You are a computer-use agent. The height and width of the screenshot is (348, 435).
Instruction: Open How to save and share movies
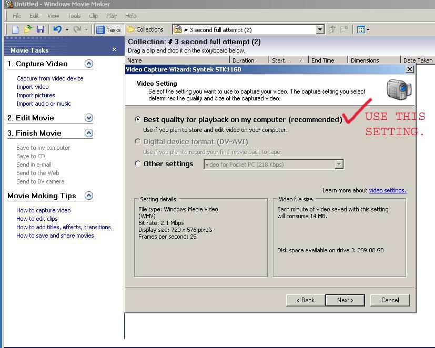pyautogui.click(x=55, y=236)
